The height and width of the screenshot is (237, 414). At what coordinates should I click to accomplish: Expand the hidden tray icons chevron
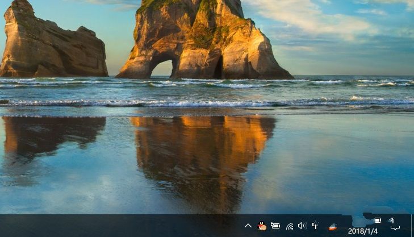(248, 226)
